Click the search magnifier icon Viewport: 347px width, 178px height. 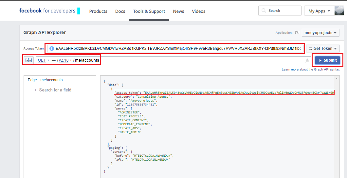click(x=264, y=10)
